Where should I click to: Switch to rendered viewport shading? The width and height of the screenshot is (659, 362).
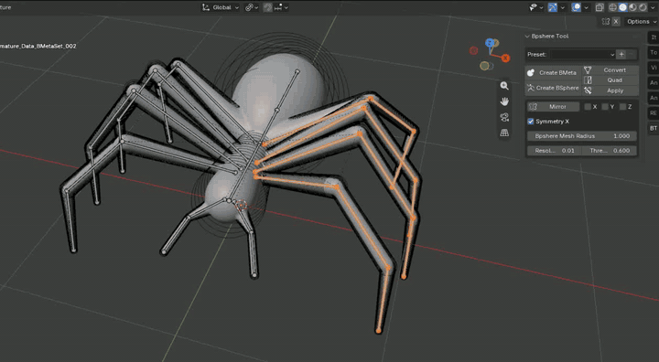[643, 7]
